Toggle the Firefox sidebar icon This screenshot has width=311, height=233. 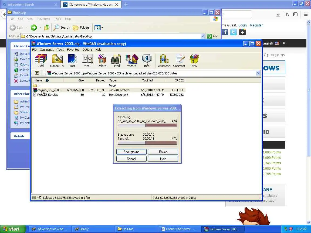(x=295, y=14)
